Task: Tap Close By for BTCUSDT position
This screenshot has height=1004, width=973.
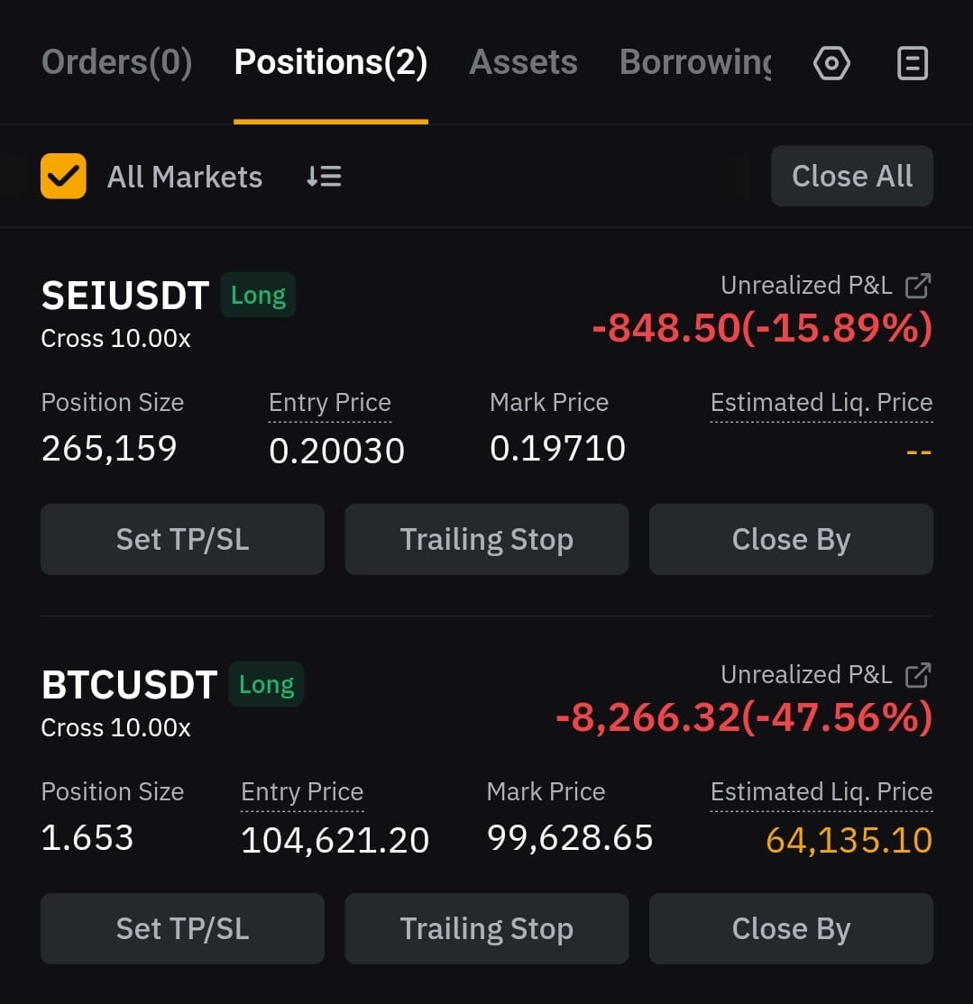Action: pyautogui.click(x=791, y=928)
